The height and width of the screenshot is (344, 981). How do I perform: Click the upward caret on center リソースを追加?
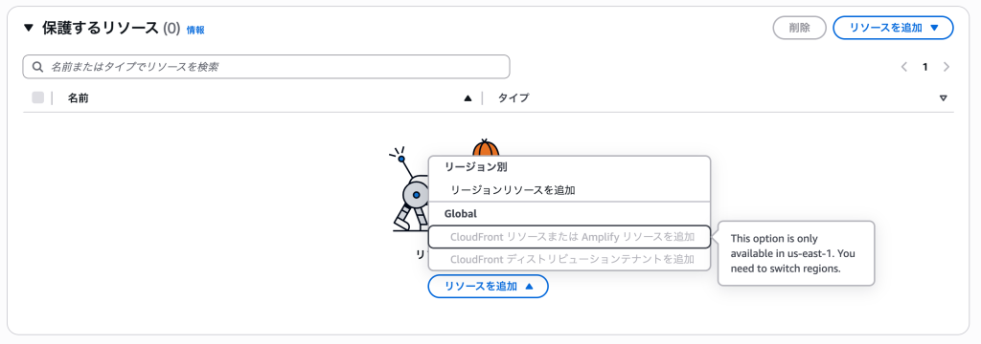(529, 287)
